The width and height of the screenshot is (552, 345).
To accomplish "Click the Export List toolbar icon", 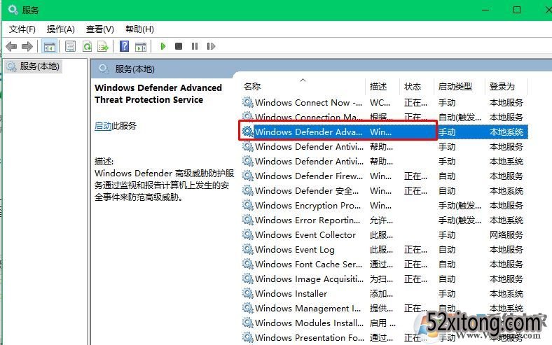I will pyautogui.click(x=103, y=46).
